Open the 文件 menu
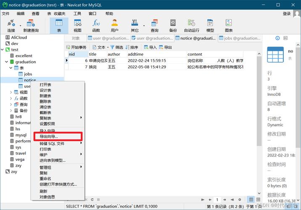This screenshot has height=210, width=301. [5, 13]
